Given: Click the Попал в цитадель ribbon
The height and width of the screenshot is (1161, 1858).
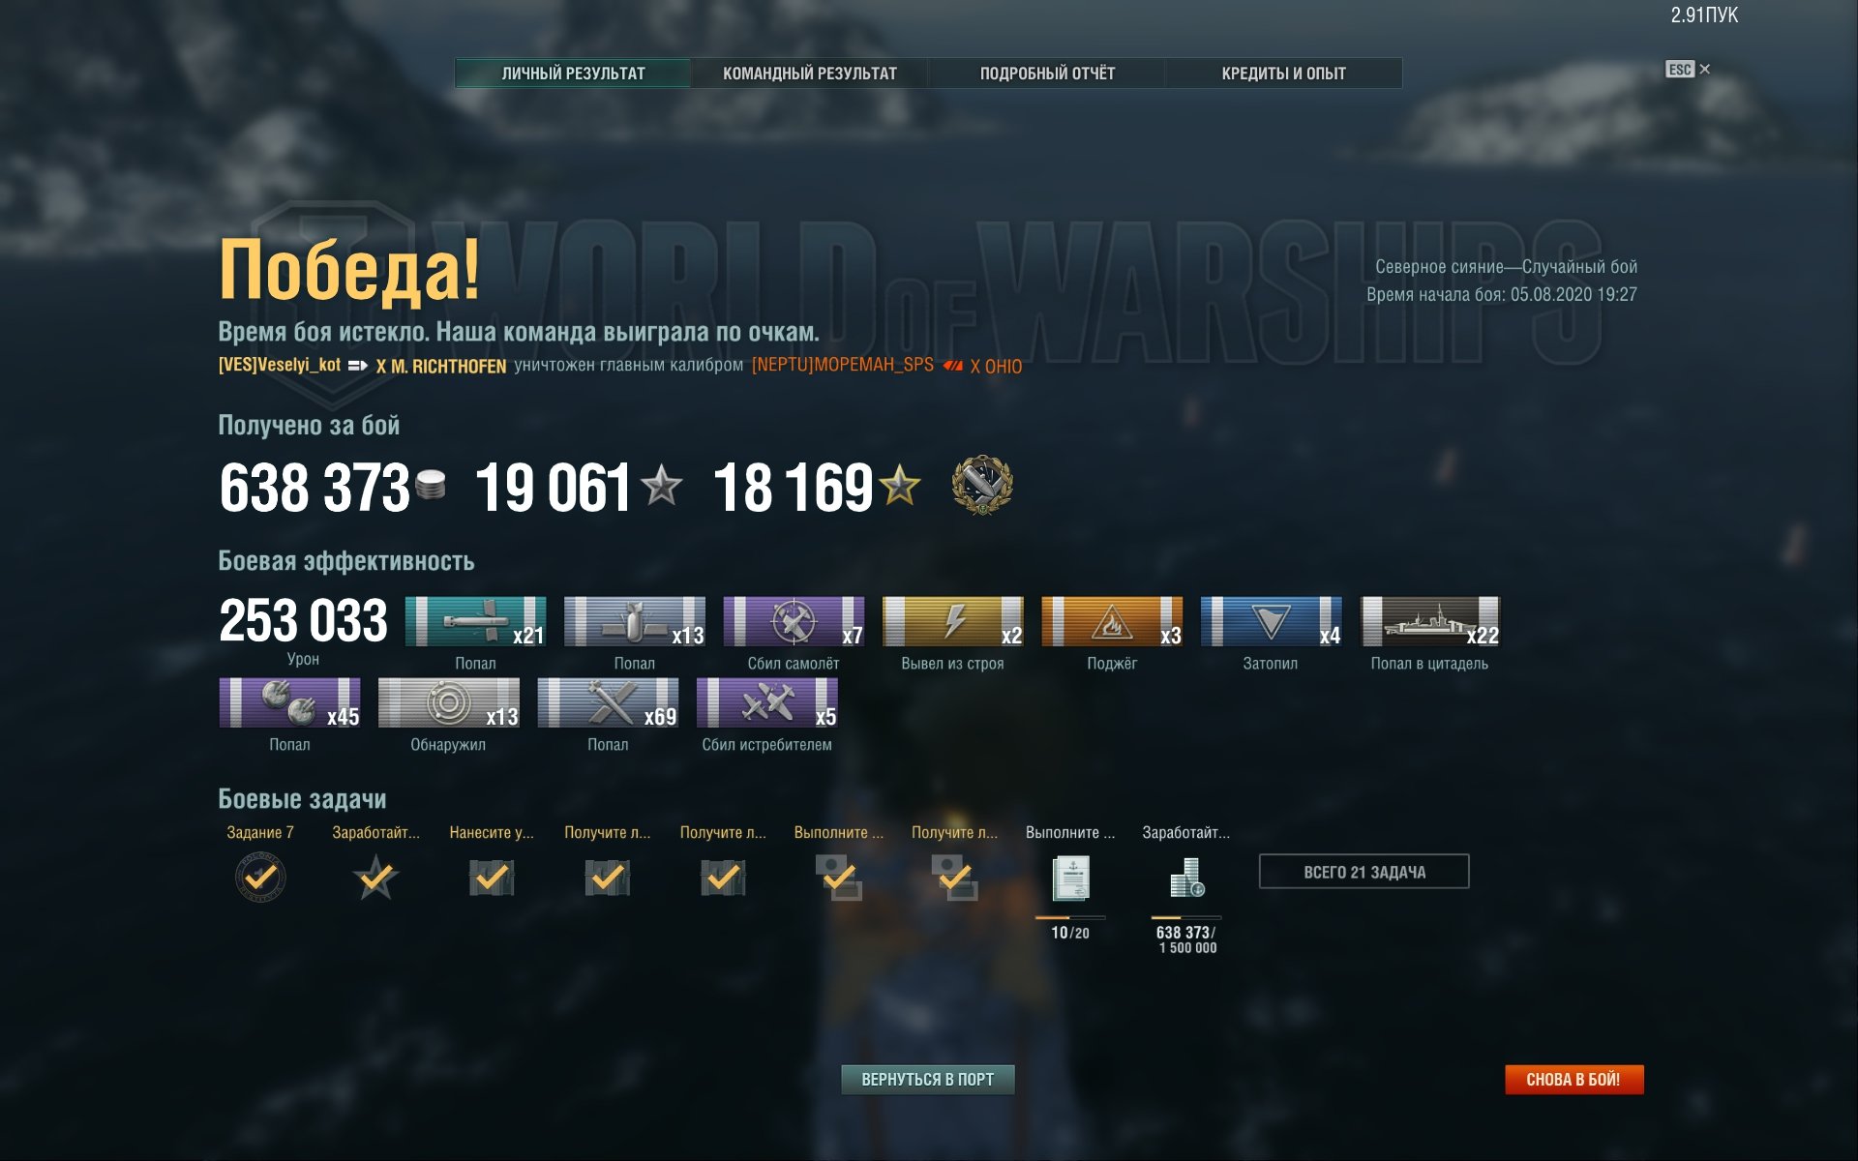Looking at the screenshot, I should 1430,621.
